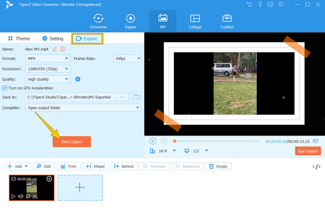The width and height of the screenshot is (325, 208).
Task: Open the Export section
Action: 87,38
